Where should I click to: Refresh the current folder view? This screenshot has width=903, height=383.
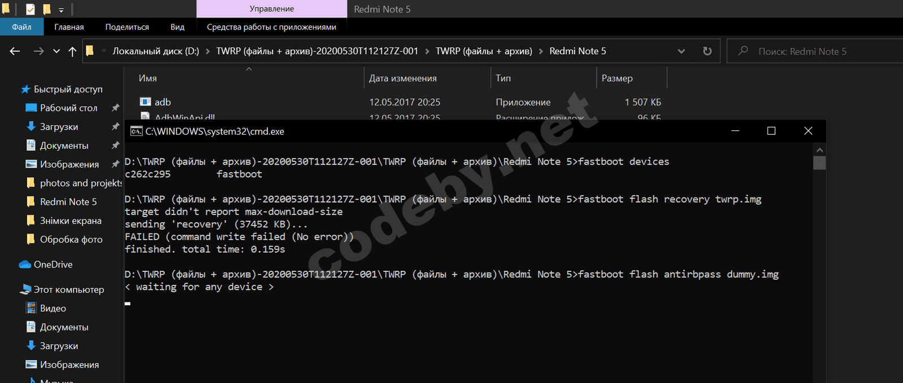point(707,51)
